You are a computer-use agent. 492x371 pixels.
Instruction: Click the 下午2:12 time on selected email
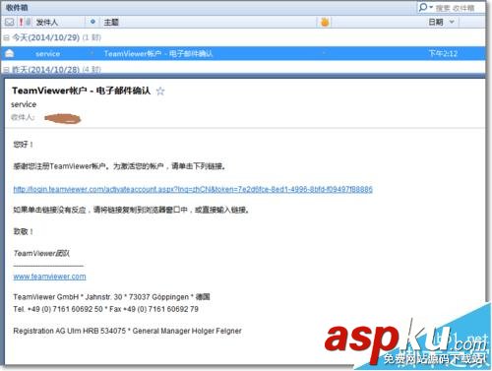443,53
